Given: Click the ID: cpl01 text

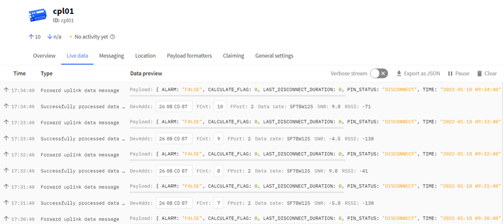Looking at the screenshot, I should (x=63, y=20).
